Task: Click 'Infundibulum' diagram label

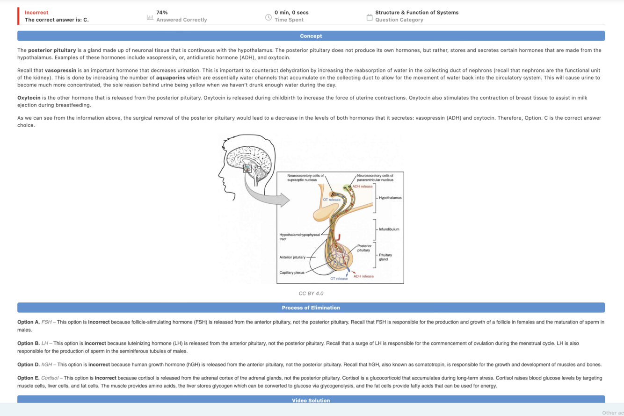Action: tap(389, 230)
